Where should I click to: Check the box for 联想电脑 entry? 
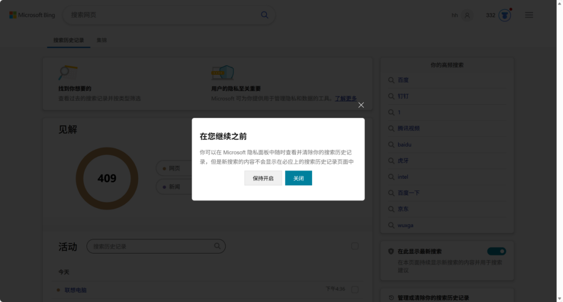pyautogui.click(x=355, y=290)
